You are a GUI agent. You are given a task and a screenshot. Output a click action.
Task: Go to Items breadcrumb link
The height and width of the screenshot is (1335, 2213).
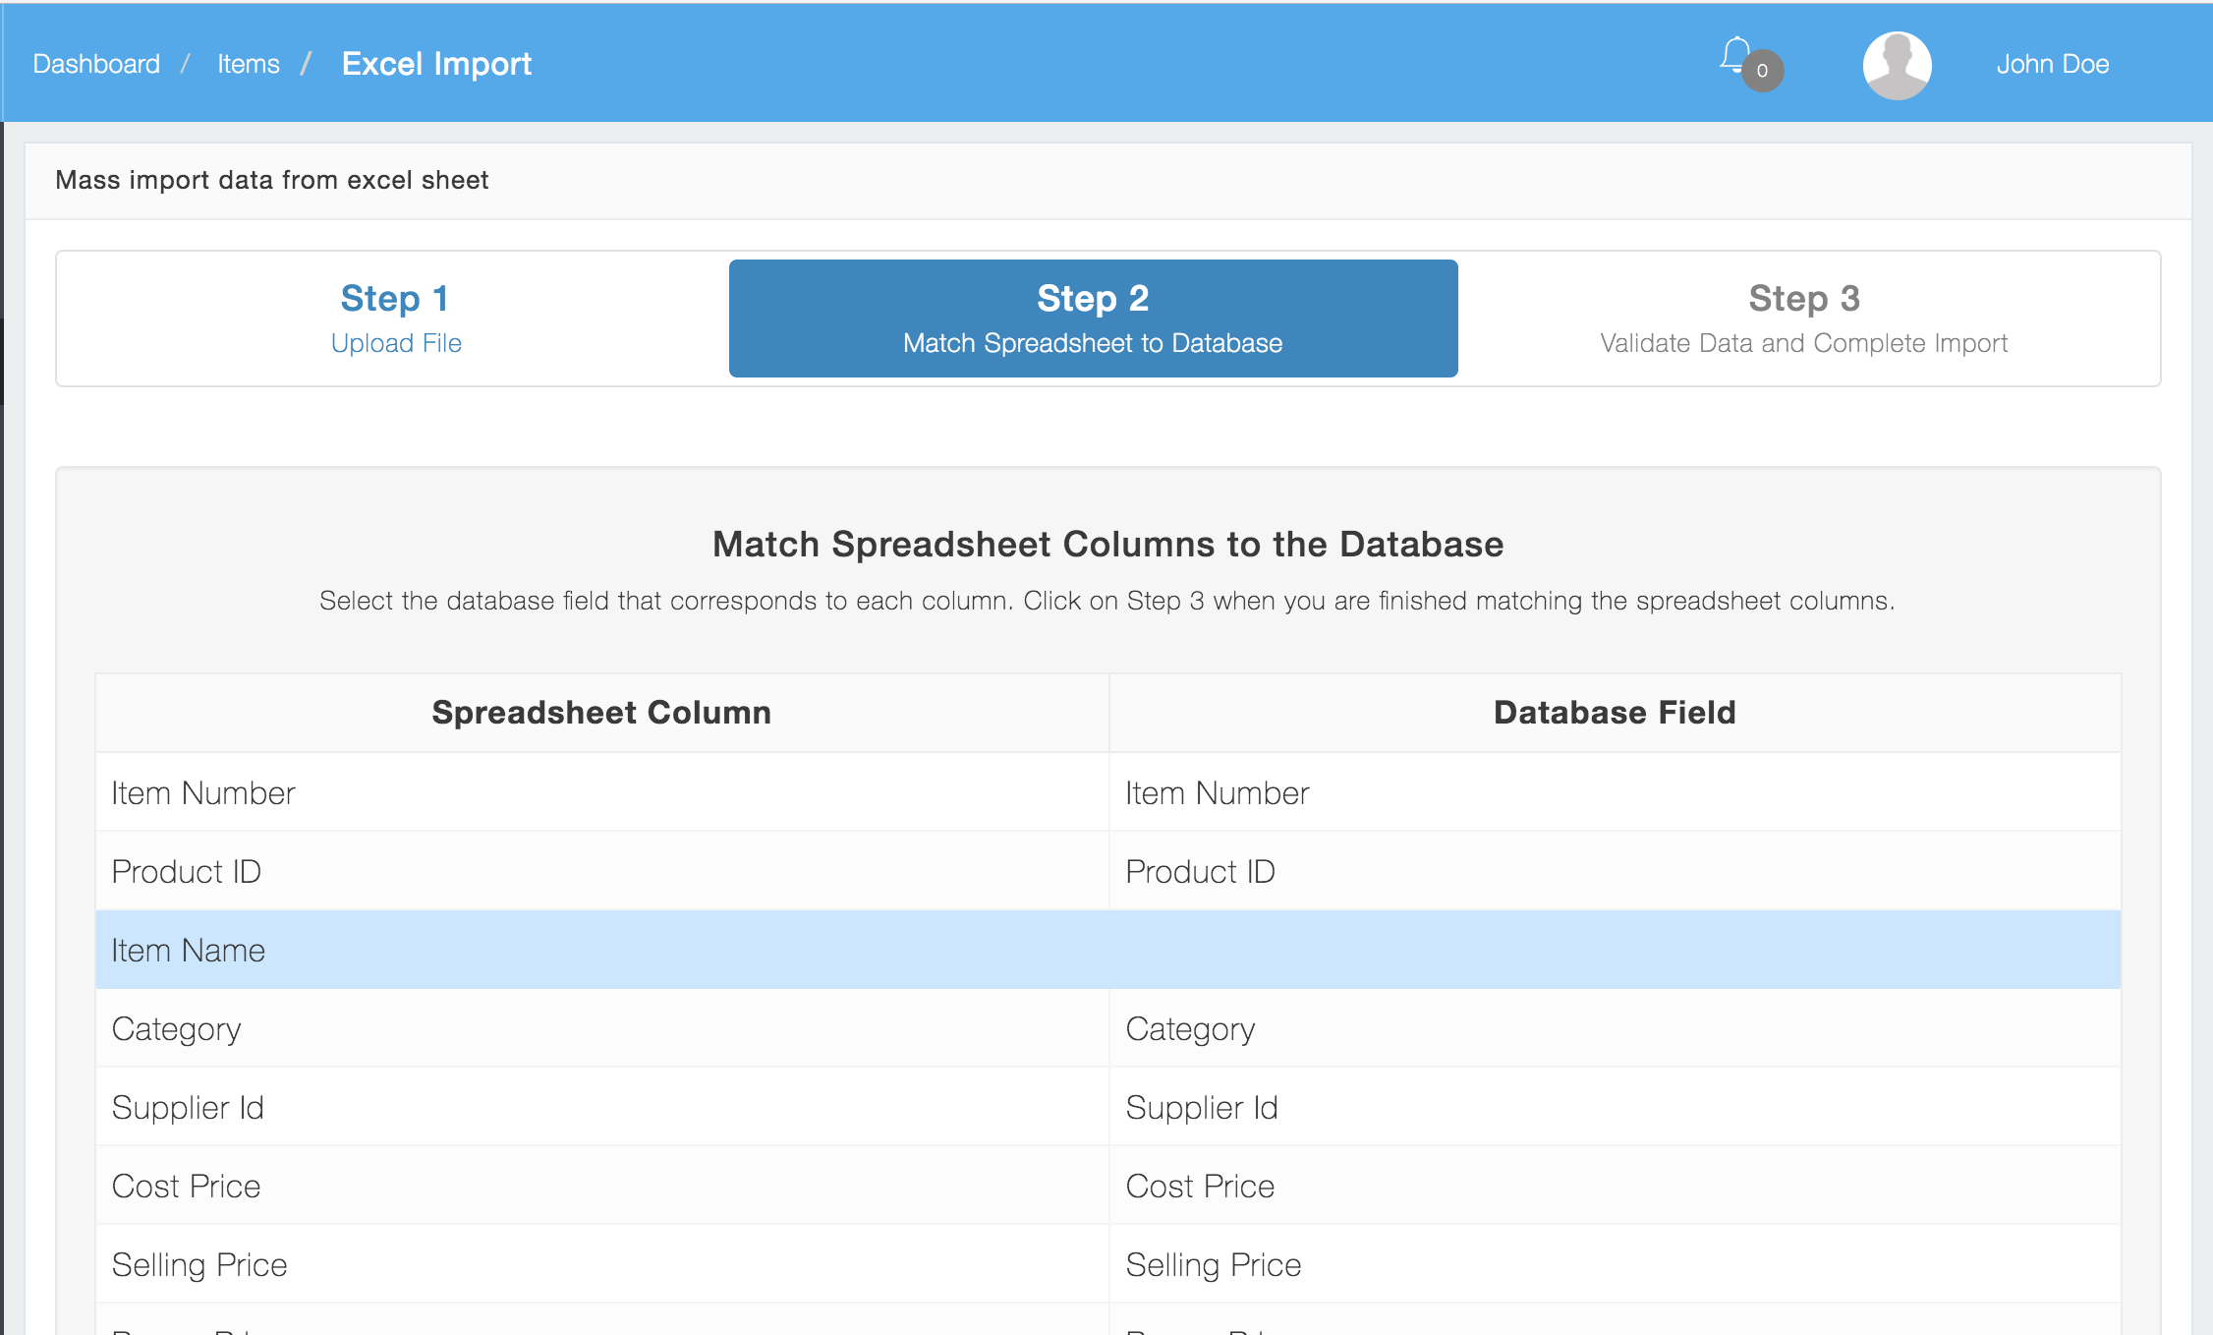point(249,64)
